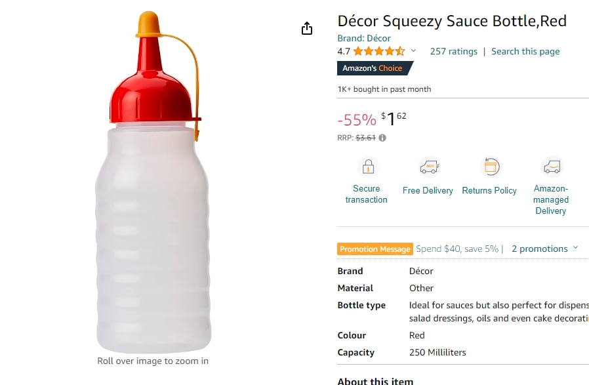The width and height of the screenshot is (589, 385).
Task: Click the Spend $40, save 5% text
Action: tap(457, 249)
